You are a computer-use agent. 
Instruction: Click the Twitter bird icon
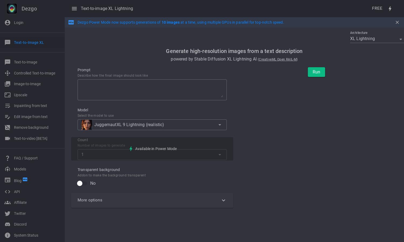click(8, 213)
